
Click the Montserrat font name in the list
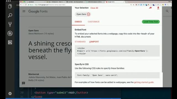(x=34, y=74)
